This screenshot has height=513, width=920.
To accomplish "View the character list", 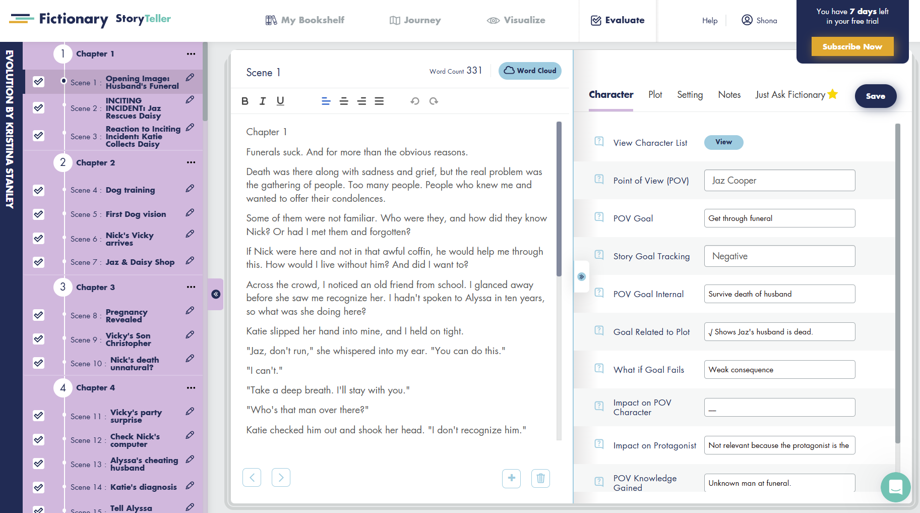I will pos(723,142).
